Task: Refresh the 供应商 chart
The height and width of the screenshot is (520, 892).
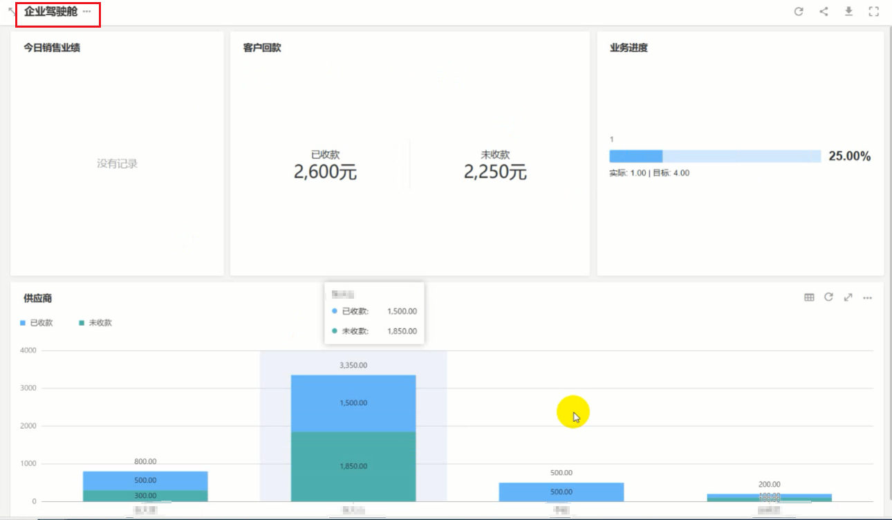Action: coord(828,297)
